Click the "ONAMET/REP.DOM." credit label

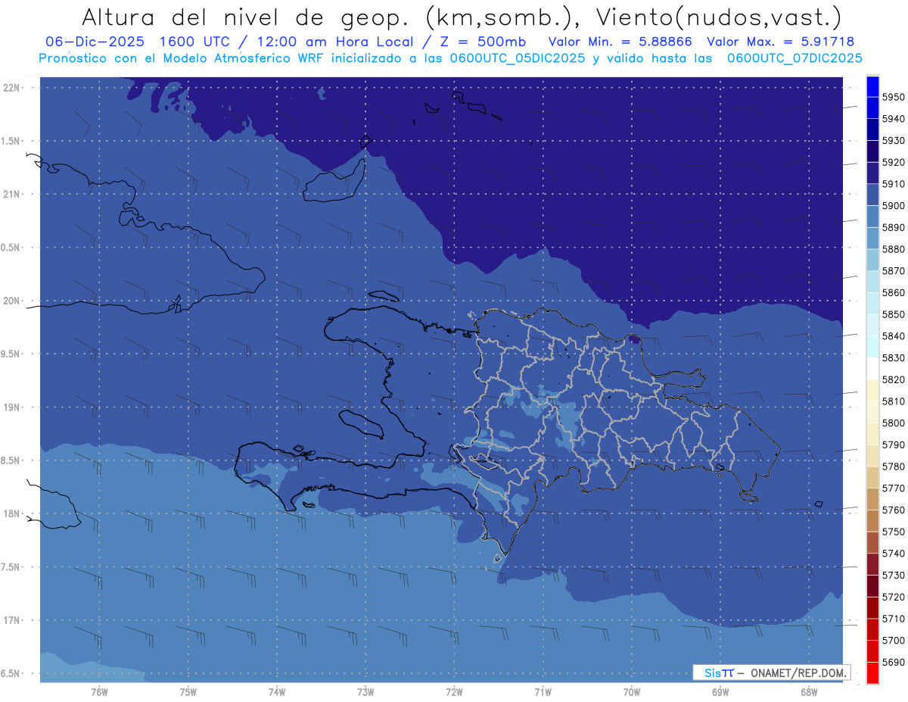[x=798, y=672]
